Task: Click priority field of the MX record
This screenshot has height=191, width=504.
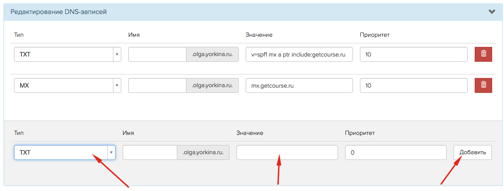Action: coord(414,85)
